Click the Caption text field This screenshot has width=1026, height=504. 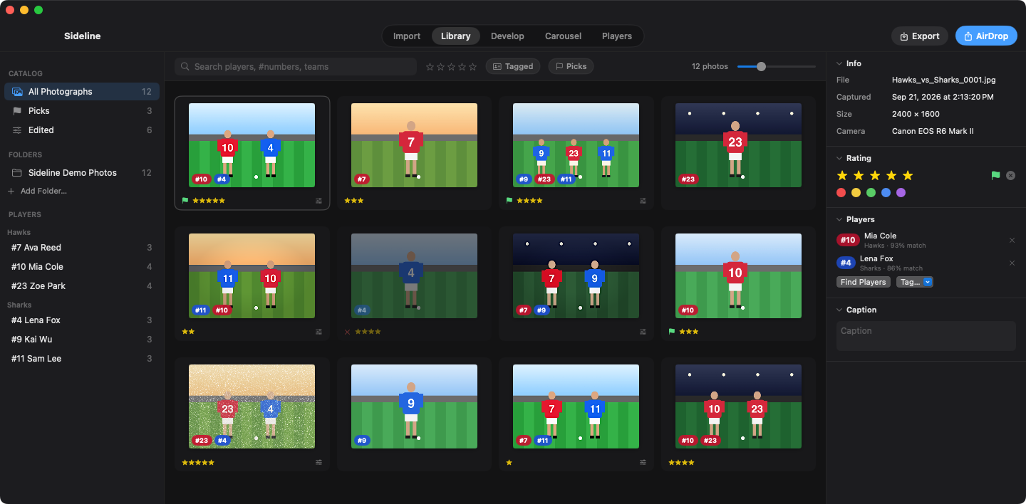click(926, 336)
